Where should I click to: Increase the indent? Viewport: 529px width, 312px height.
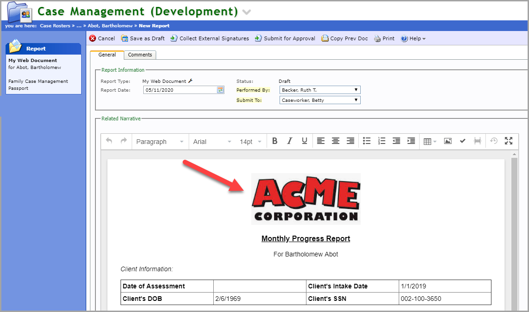[411, 141]
